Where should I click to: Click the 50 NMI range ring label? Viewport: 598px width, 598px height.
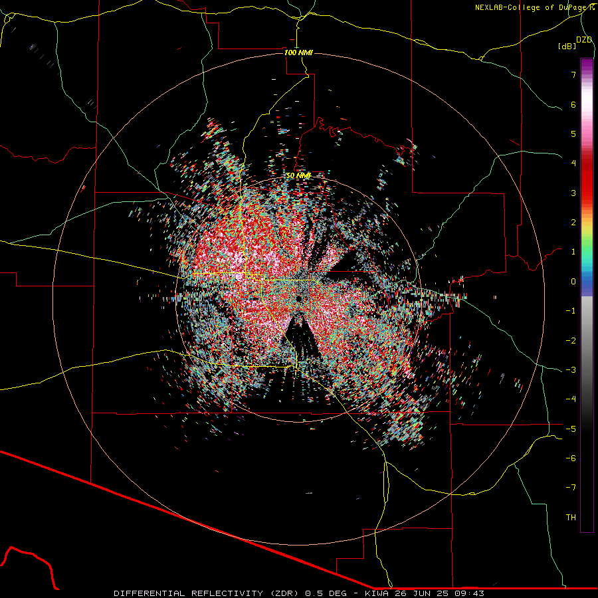coord(298,176)
